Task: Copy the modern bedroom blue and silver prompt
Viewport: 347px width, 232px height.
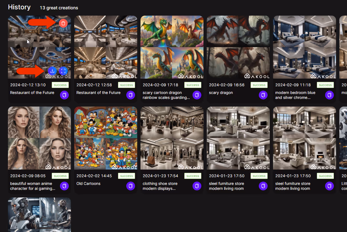Action: click(329, 95)
